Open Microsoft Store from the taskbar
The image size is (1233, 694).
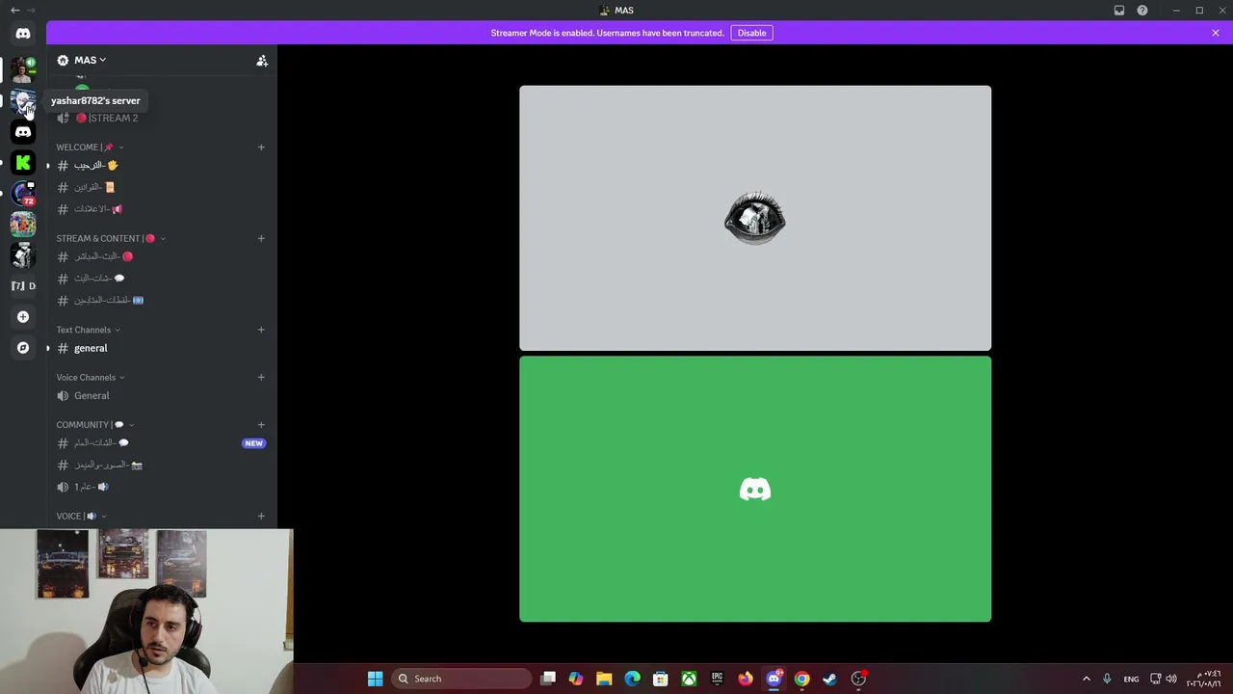661,679
